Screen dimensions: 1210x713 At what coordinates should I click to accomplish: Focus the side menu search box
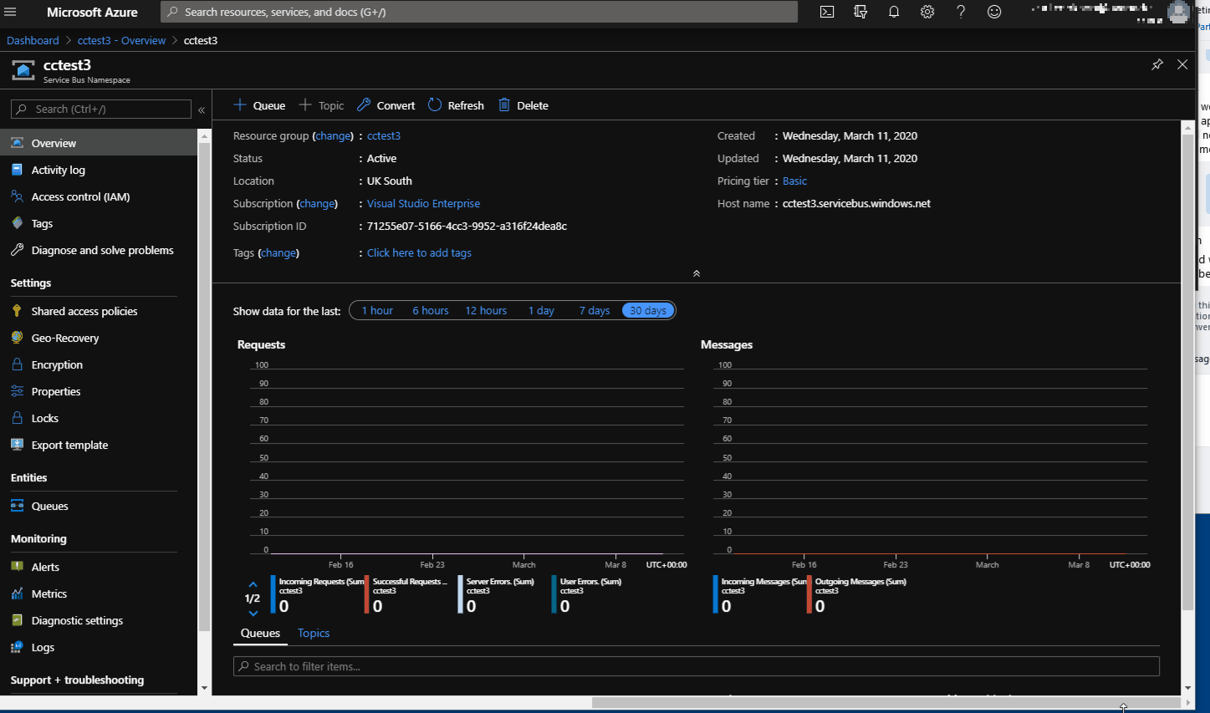(x=101, y=109)
